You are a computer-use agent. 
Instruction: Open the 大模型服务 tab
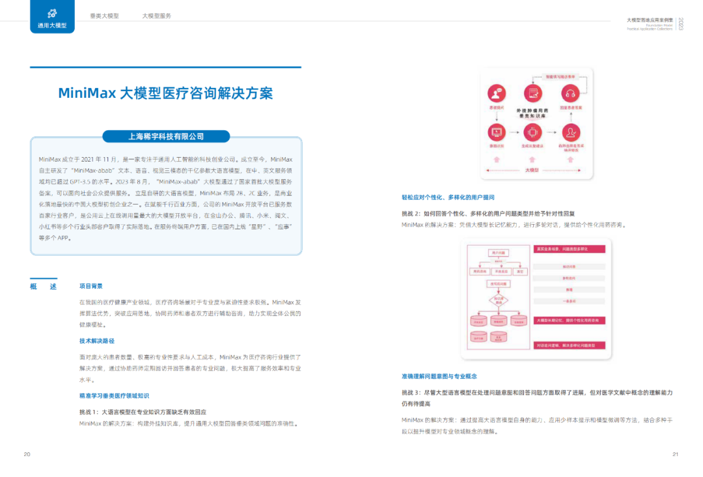point(156,16)
